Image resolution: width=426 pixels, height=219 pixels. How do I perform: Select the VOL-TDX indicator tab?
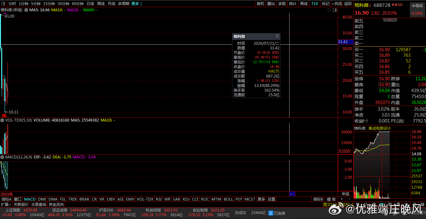coord(145,199)
